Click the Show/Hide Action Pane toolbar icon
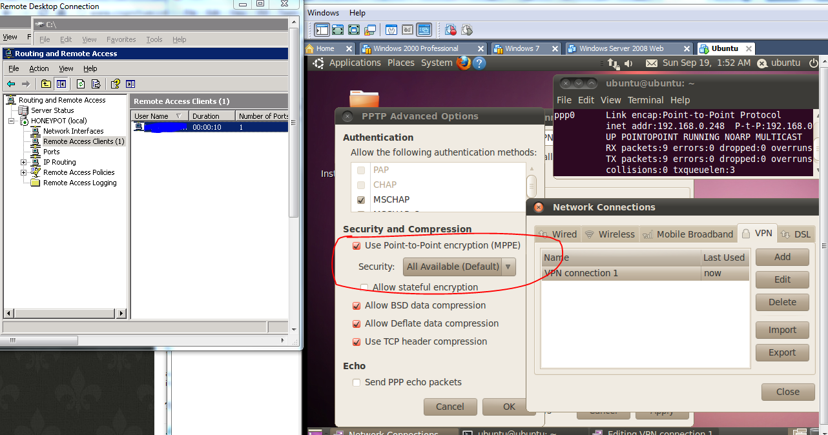Viewport: 828px width, 435px height. pyautogui.click(x=130, y=84)
